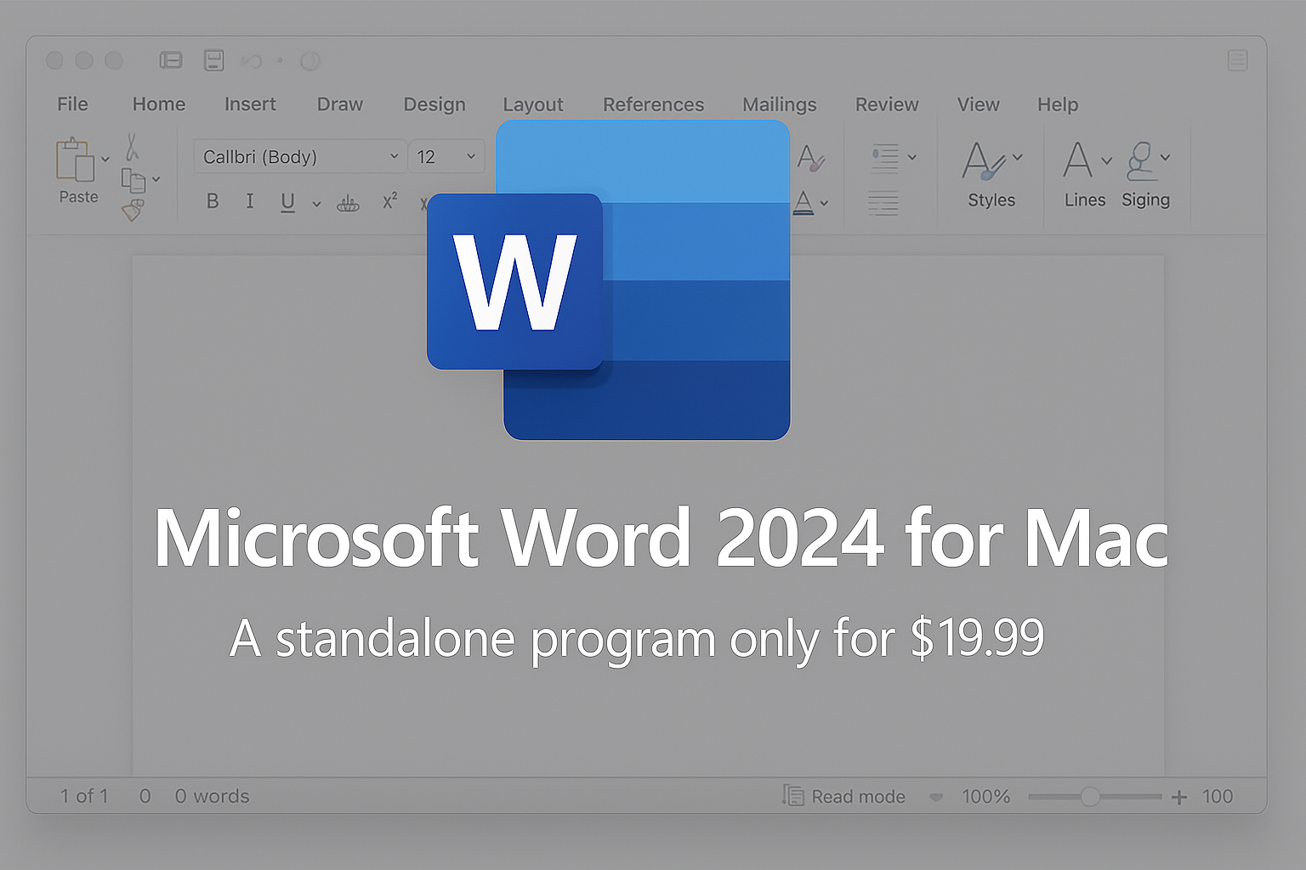Toggle Bold formatting
The height and width of the screenshot is (870, 1306).
(x=213, y=201)
